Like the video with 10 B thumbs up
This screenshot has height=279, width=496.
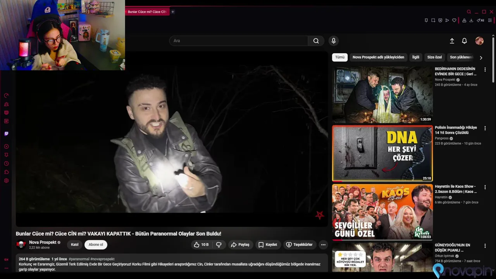[x=202, y=245]
